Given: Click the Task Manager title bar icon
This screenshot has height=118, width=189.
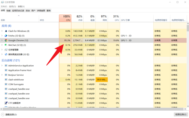Looking at the screenshot, I should point(2,2).
